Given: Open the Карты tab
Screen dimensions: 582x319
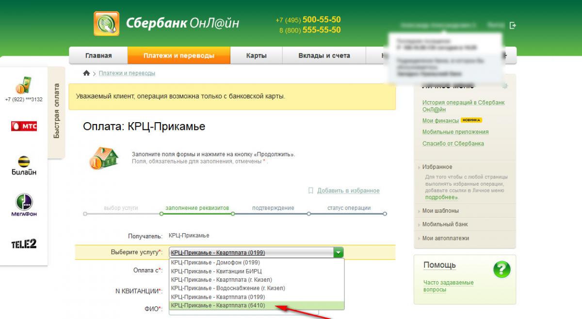Looking at the screenshot, I should point(256,56).
